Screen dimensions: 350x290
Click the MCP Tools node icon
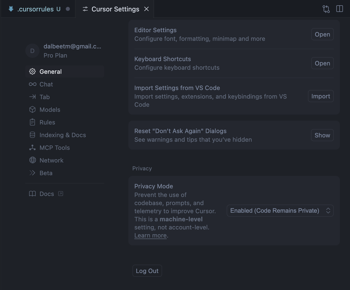click(32, 148)
